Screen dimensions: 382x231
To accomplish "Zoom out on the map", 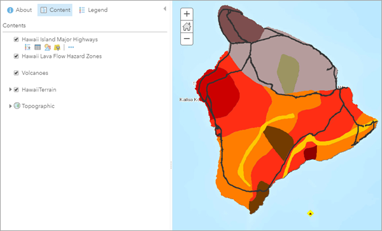I will click(187, 39).
